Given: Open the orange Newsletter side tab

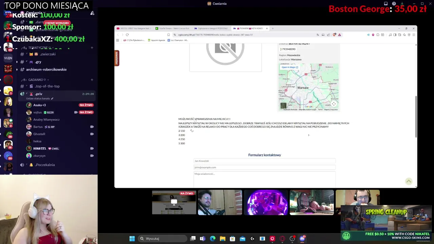Looking at the screenshot, I should [117, 58].
